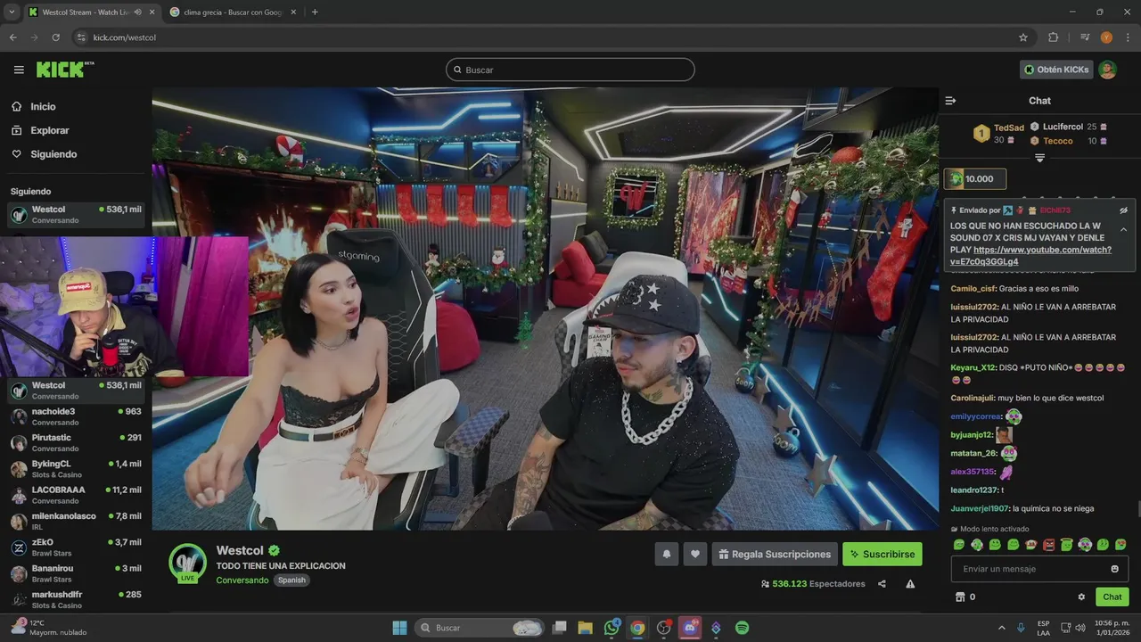
Task: Click into the Buscar search field
Action: [x=570, y=70]
